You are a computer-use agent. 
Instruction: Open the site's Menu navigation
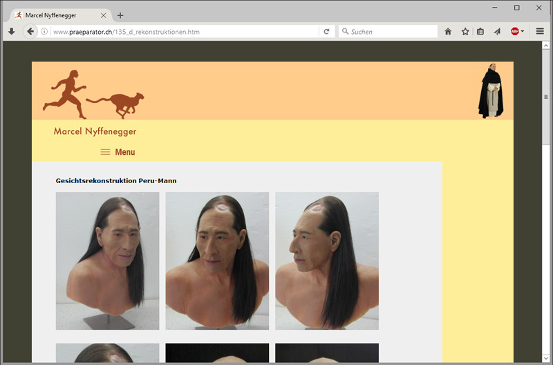(118, 152)
